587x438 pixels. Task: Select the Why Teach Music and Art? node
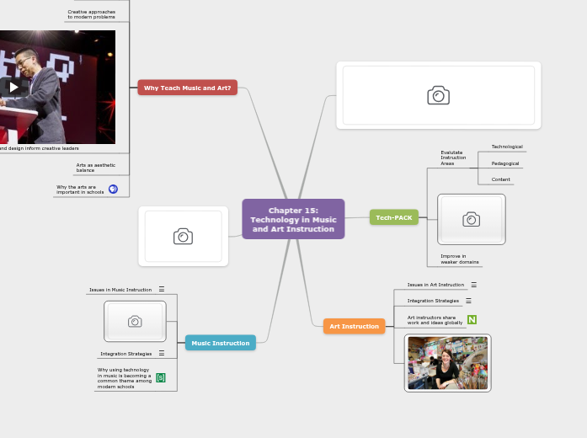coord(187,88)
